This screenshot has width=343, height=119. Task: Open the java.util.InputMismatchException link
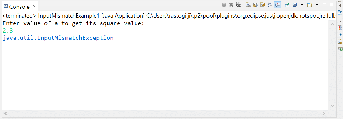click(58, 38)
